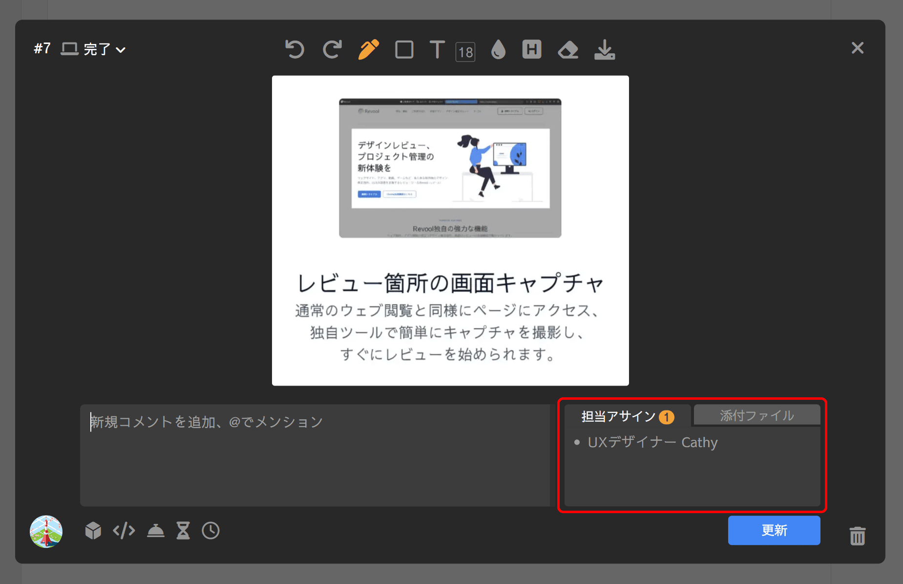903x584 pixels.
Task: Download the annotated screenshot
Action: click(605, 49)
